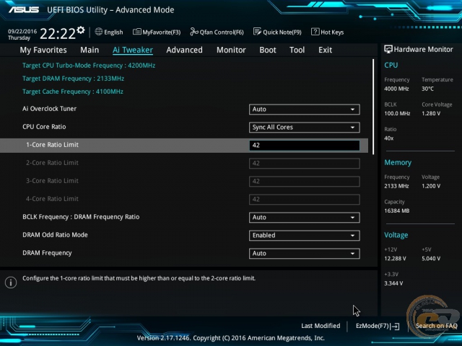Click the CPU heading in Hardware Monitor
This screenshot has width=462, height=346.
[x=391, y=65]
